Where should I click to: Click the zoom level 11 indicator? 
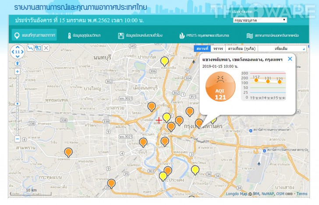pyautogui.click(x=18, y=52)
